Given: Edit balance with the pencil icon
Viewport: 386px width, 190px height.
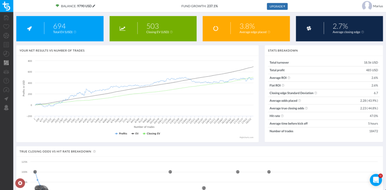Looking at the screenshot, I should (94, 6).
